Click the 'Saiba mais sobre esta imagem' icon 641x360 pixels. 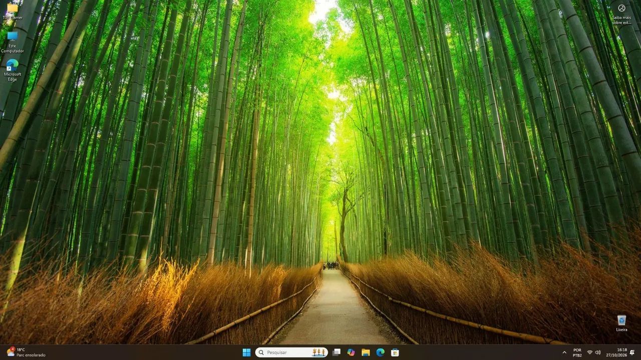click(621, 14)
